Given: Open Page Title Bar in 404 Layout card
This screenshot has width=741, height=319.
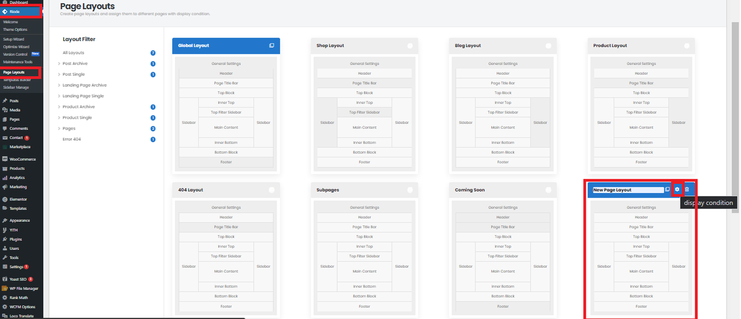Looking at the screenshot, I should click(x=226, y=227).
